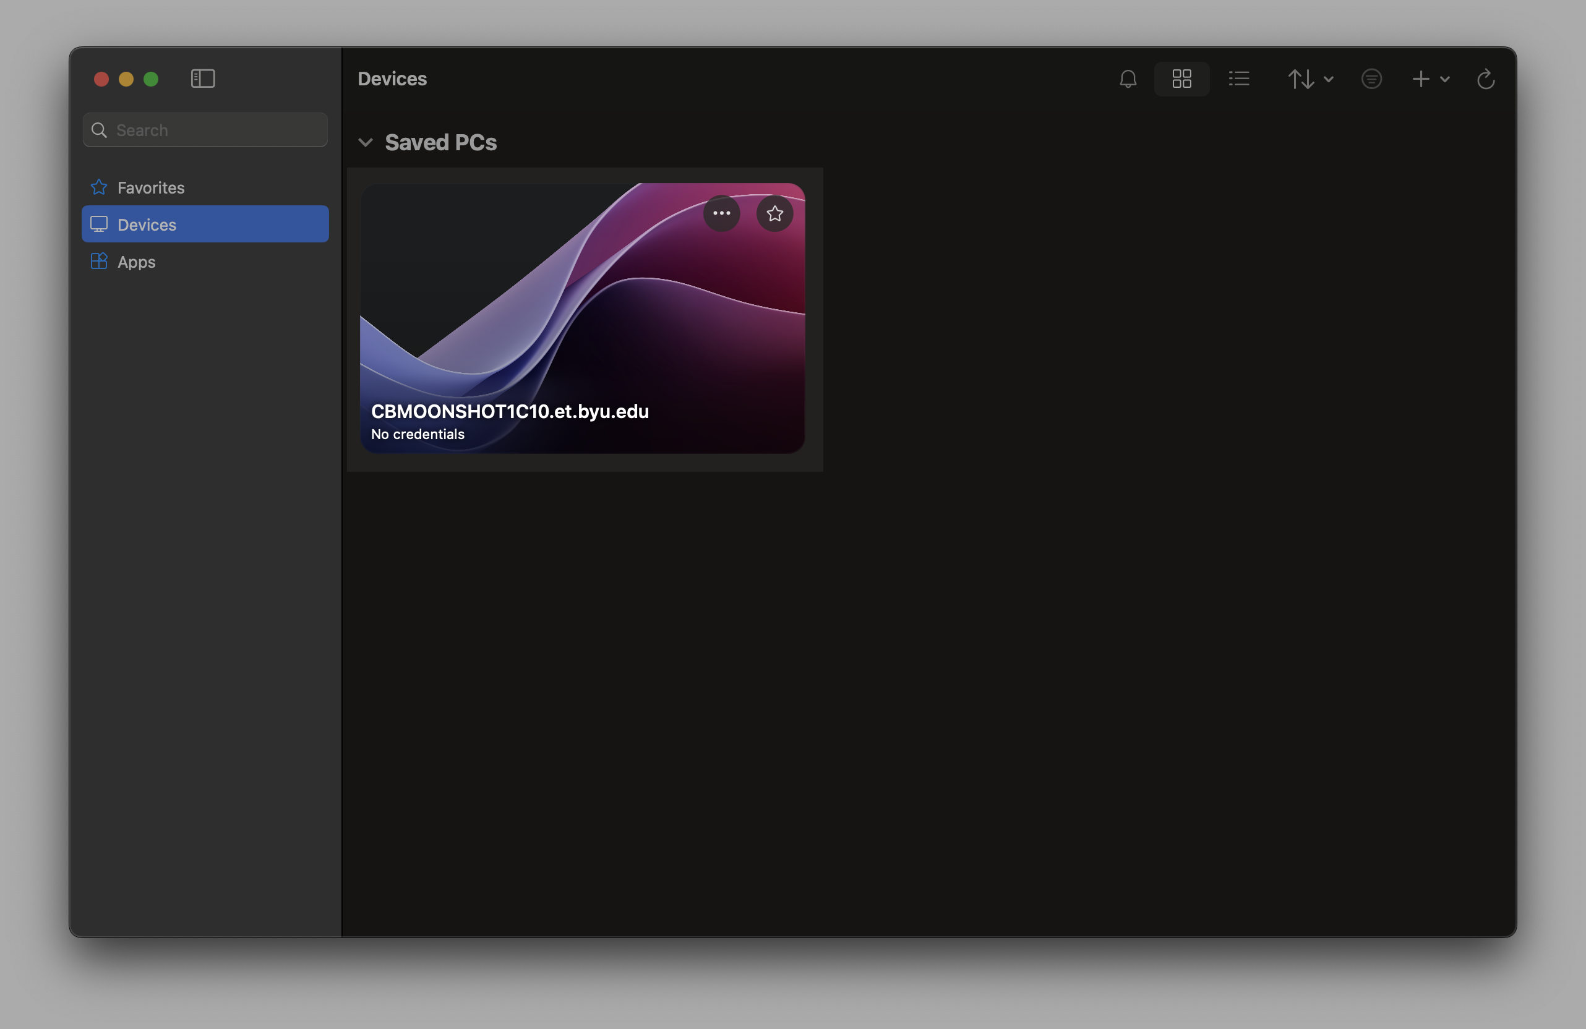Image resolution: width=1586 pixels, height=1029 pixels.
Task: Switch to list view layout
Action: click(x=1239, y=79)
